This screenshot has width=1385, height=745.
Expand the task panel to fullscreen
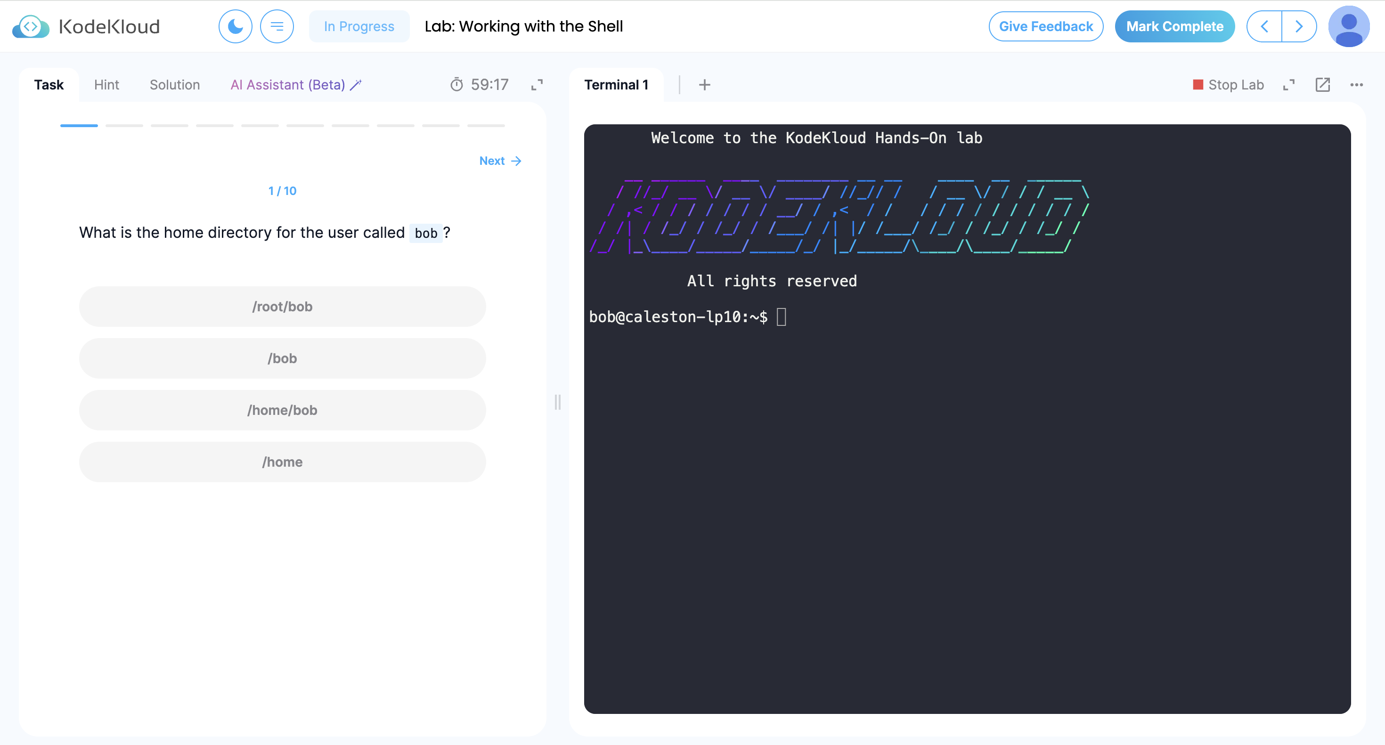pos(537,85)
